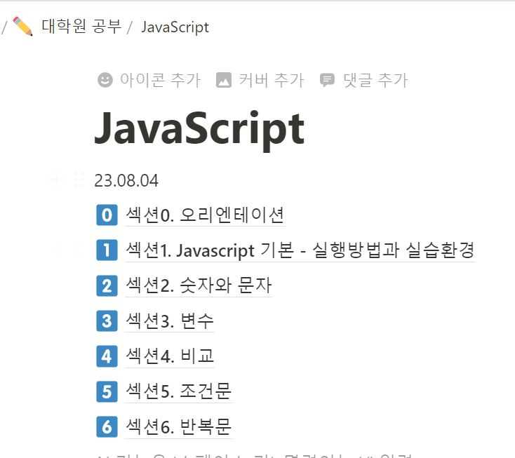Click the drag handle beside 23.08.04
Screen dimensions: 515x458
(x=79, y=180)
